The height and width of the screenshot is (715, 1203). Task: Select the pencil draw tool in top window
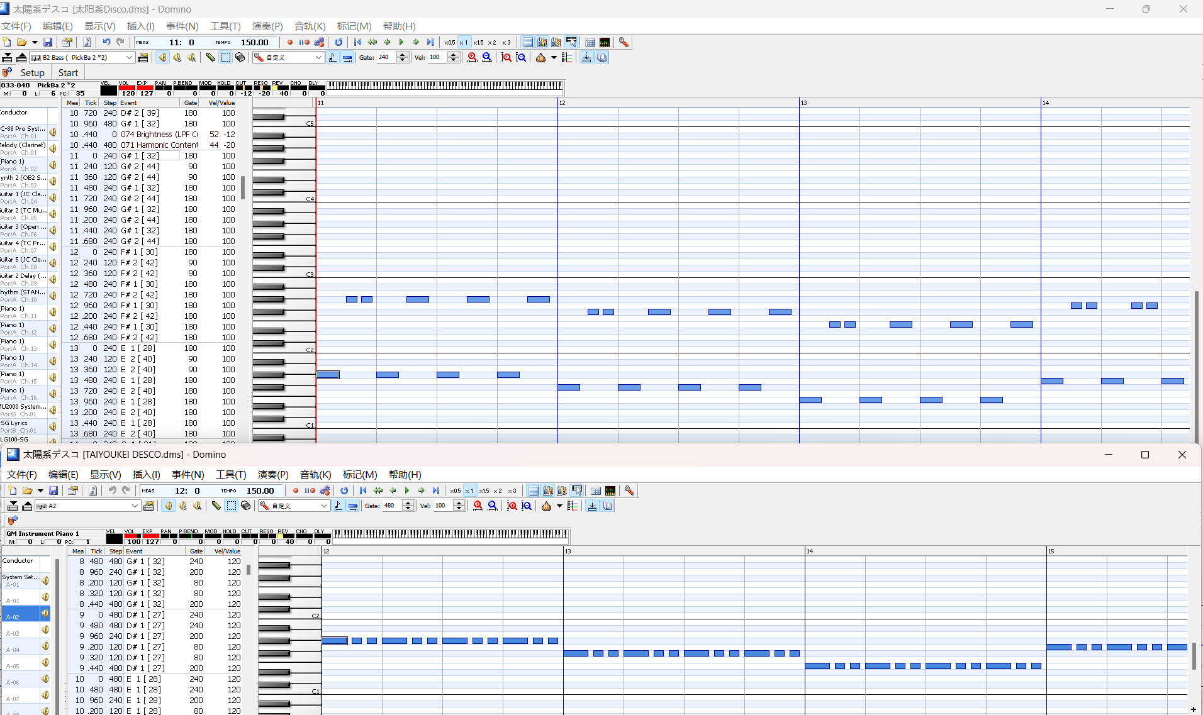point(211,57)
